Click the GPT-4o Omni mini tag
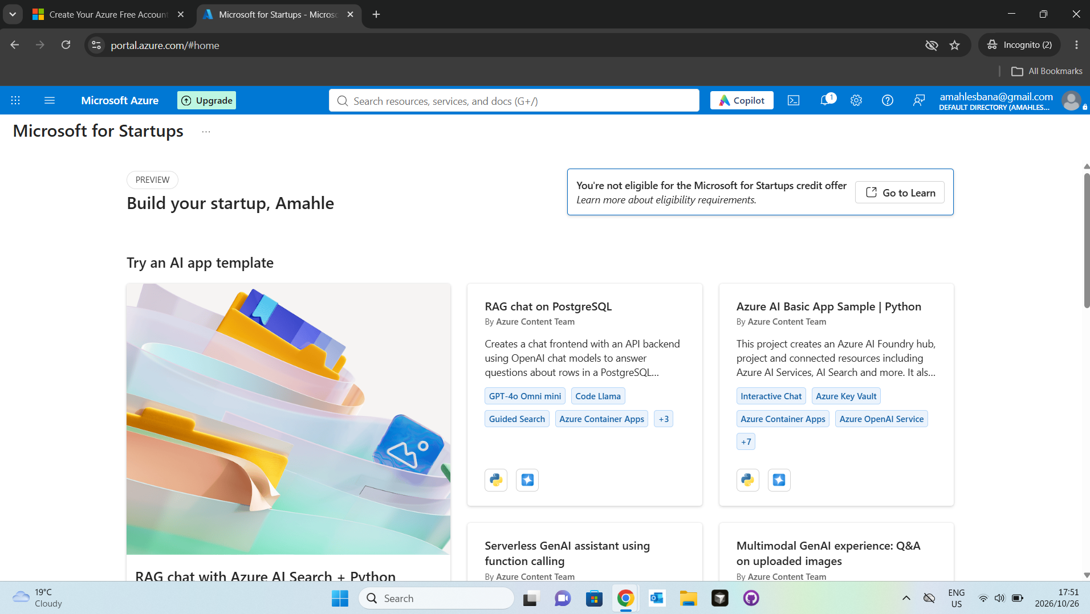 click(525, 396)
